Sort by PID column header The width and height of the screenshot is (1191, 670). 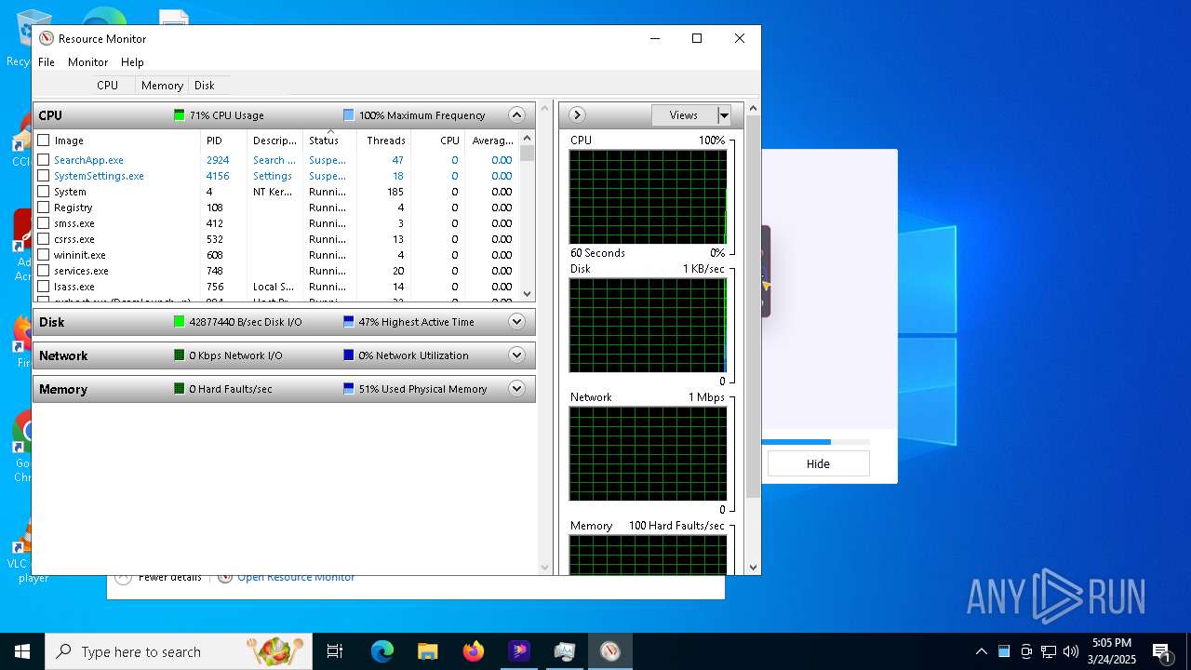pyautogui.click(x=223, y=141)
